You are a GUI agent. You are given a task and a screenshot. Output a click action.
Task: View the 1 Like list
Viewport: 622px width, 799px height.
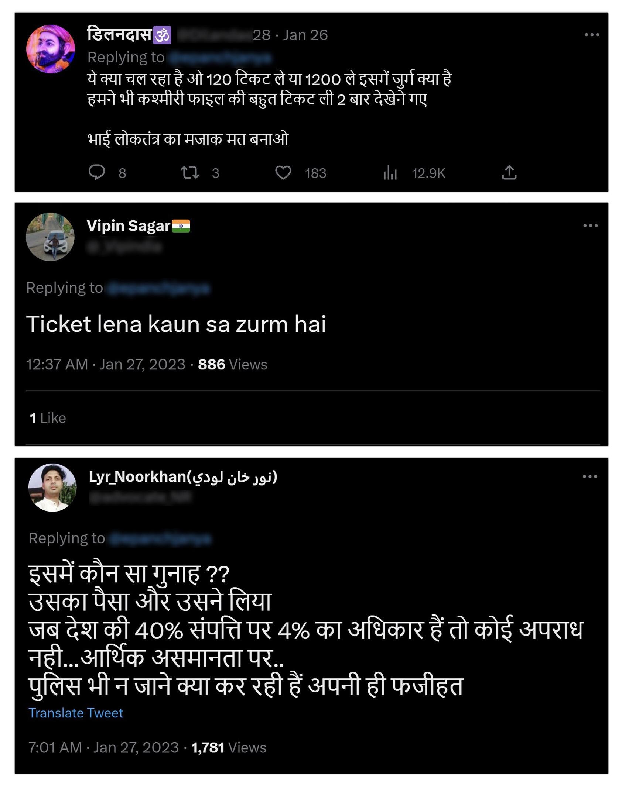click(x=48, y=418)
